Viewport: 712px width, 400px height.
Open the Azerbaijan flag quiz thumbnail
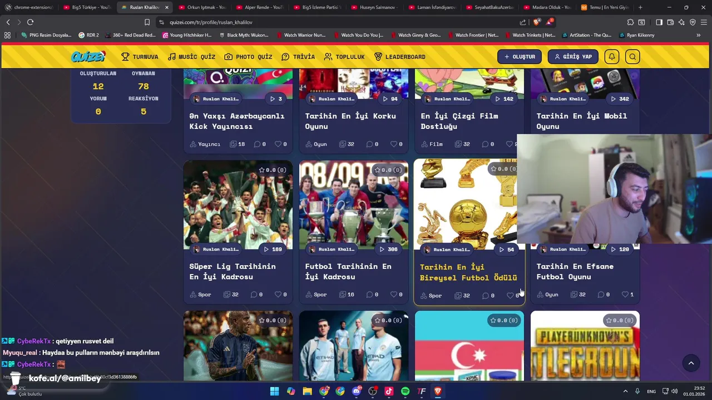[x=469, y=346]
